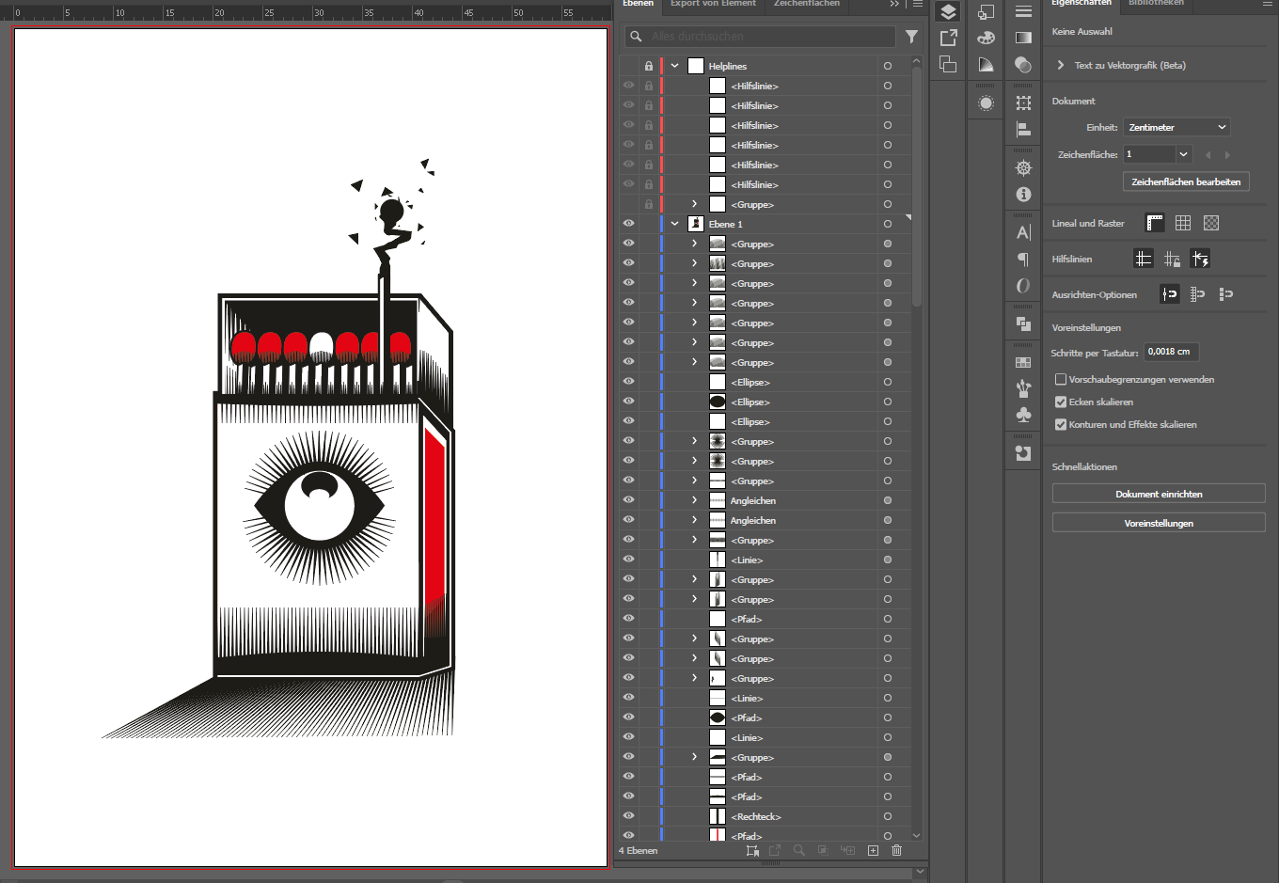Screen dimensions: 1279x883
Task: Show the transparency grid icon
Action: 1211,223
